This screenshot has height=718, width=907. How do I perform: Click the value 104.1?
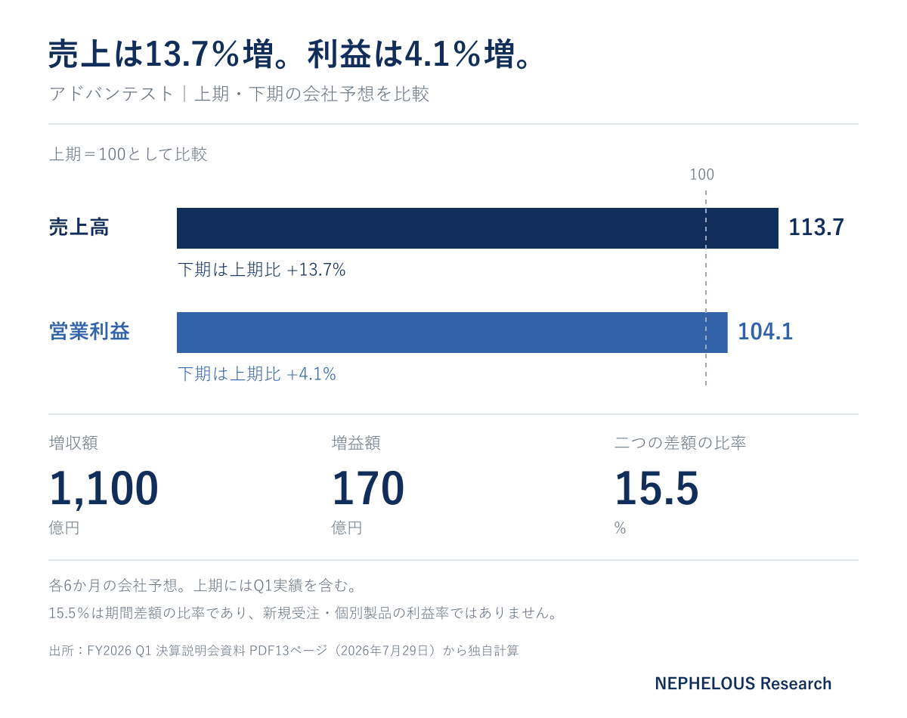pyautogui.click(x=766, y=332)
